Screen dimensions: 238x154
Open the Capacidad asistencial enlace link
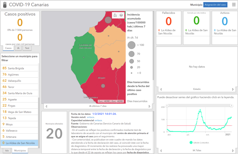[99, 120]
